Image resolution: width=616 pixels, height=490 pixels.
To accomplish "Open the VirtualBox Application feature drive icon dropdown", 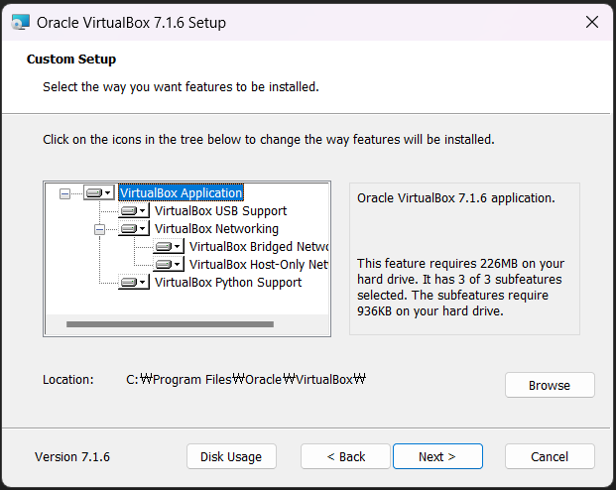I will coord(98,193).
